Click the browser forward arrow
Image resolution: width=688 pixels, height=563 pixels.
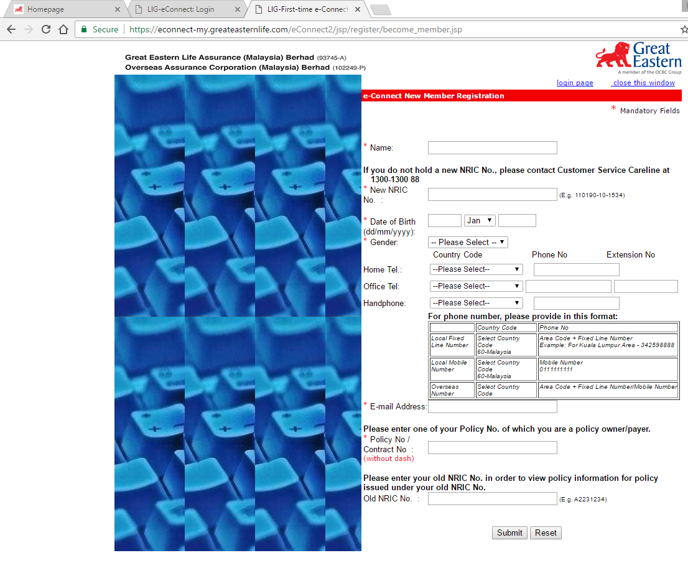point(29,29)
